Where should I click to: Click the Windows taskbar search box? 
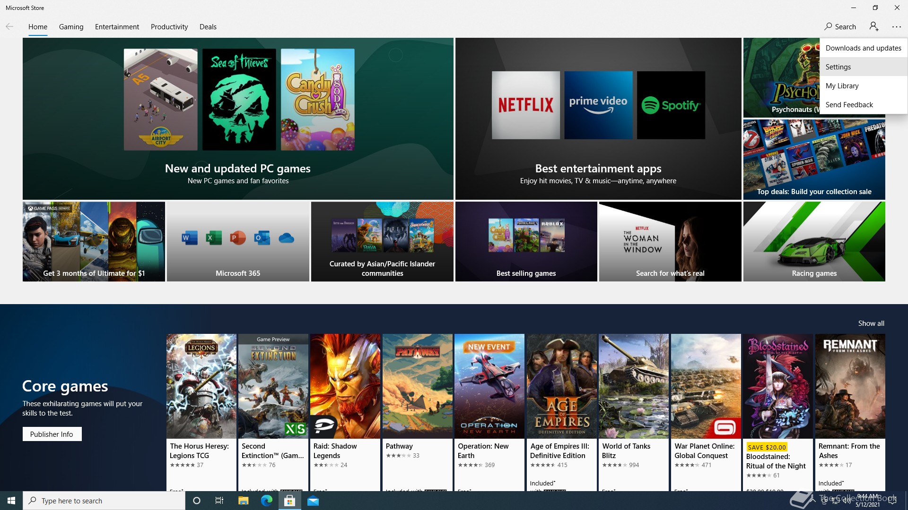pos(104,501)
